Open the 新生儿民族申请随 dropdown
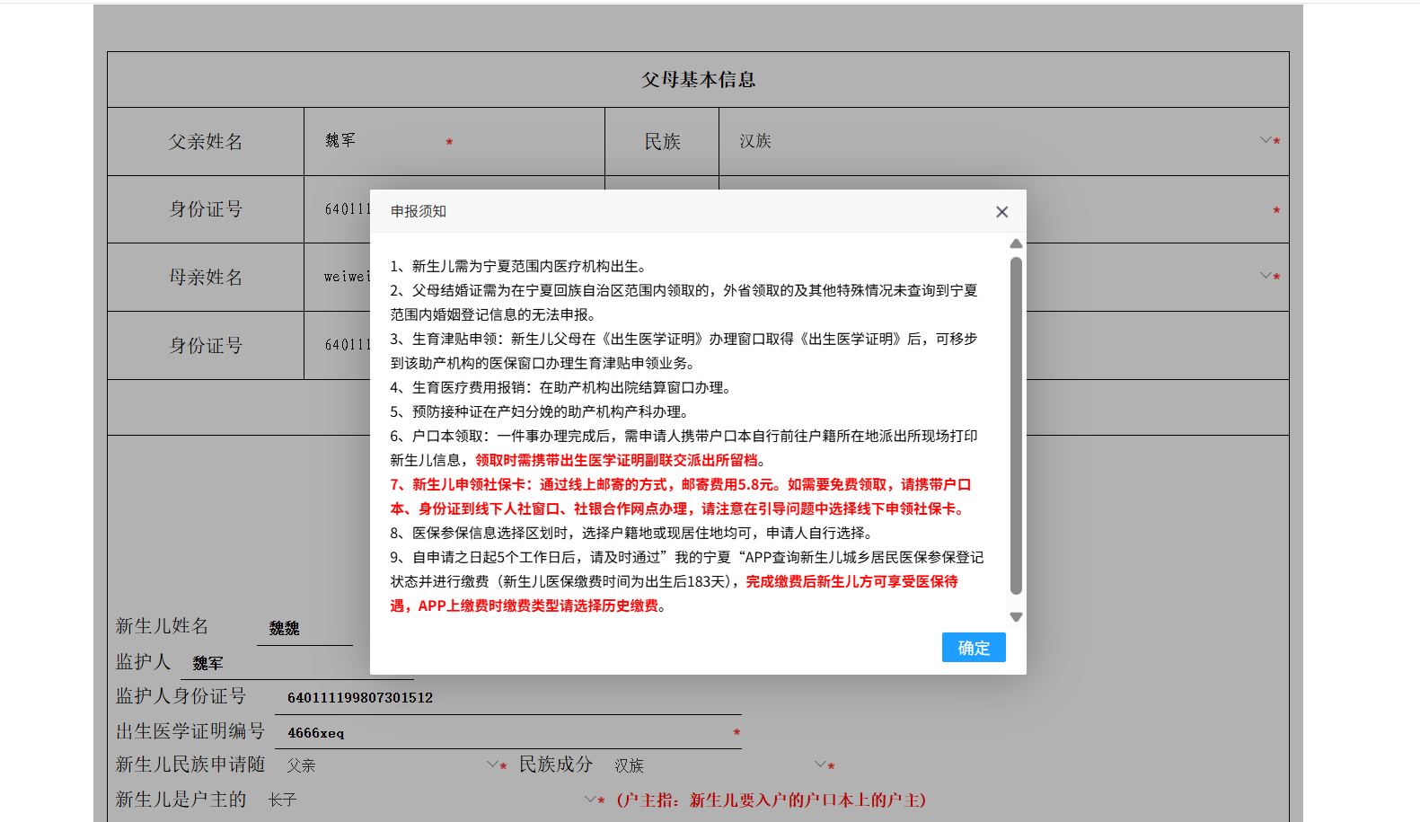1420x822 pixels. tap(492, 765)
